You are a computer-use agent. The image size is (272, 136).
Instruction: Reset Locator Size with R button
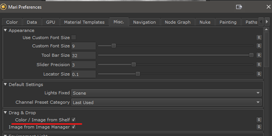click(x=259, y=74)
